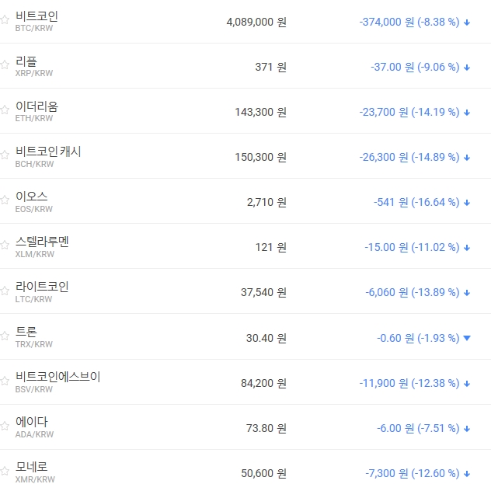Image resolution: width=491 pixels, height=484 pixels.
Task: Click the star icon for 에이다 ADA/KRW
Action: [x=5, y=427]
